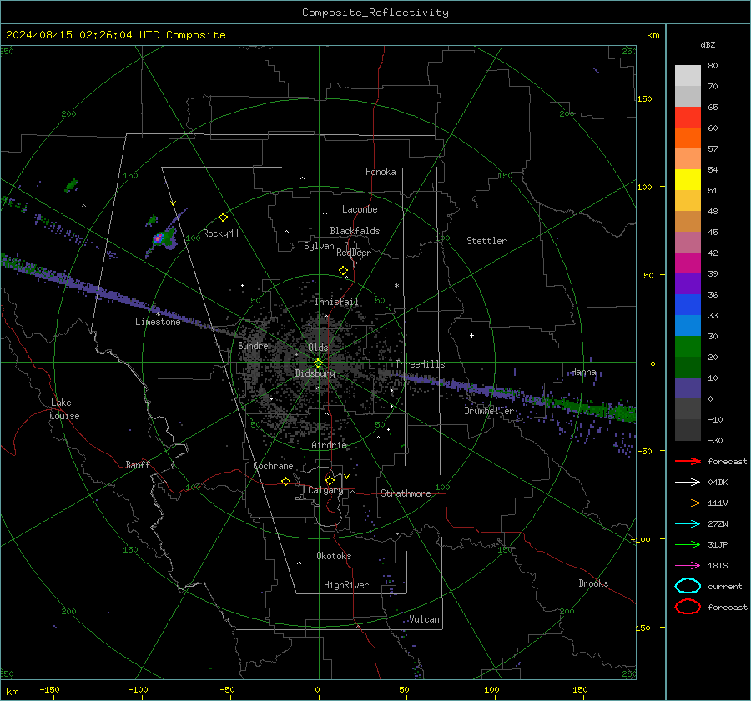Select the red 65 dBZ color swatch
The height and width of the screenshot is (701, 751).
[x=688, y=118]
